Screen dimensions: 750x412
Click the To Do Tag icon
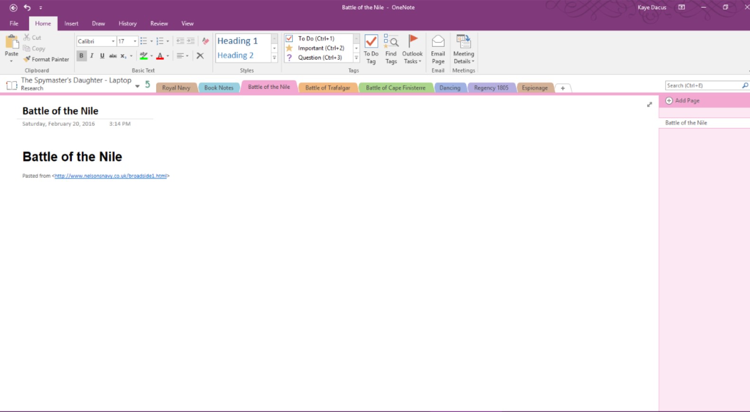(x=371, y=42)
